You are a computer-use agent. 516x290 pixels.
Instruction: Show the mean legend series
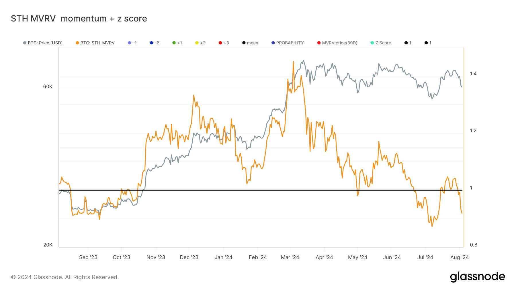point(250,43)
